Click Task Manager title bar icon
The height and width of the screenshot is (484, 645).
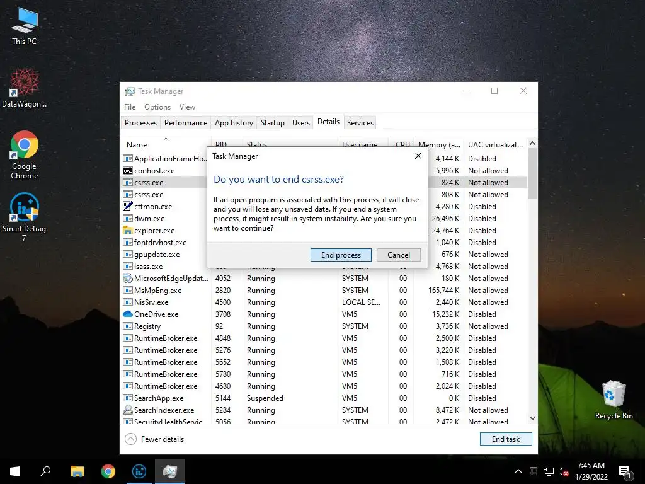click(x=130, y=91)
